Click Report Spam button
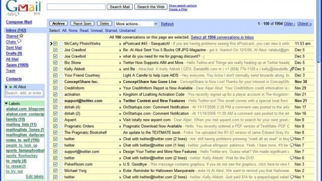This screenshot has width=322, height=181. [82, 24]
